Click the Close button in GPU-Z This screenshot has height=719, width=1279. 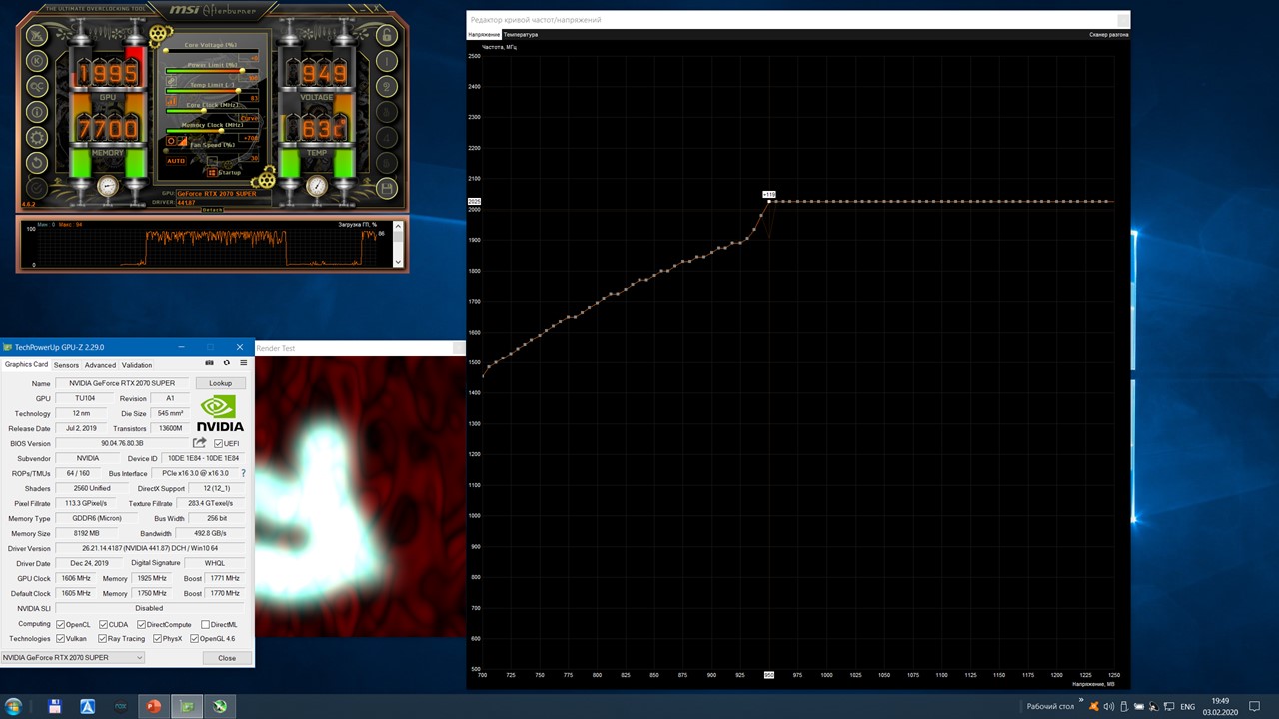(227, 658)
